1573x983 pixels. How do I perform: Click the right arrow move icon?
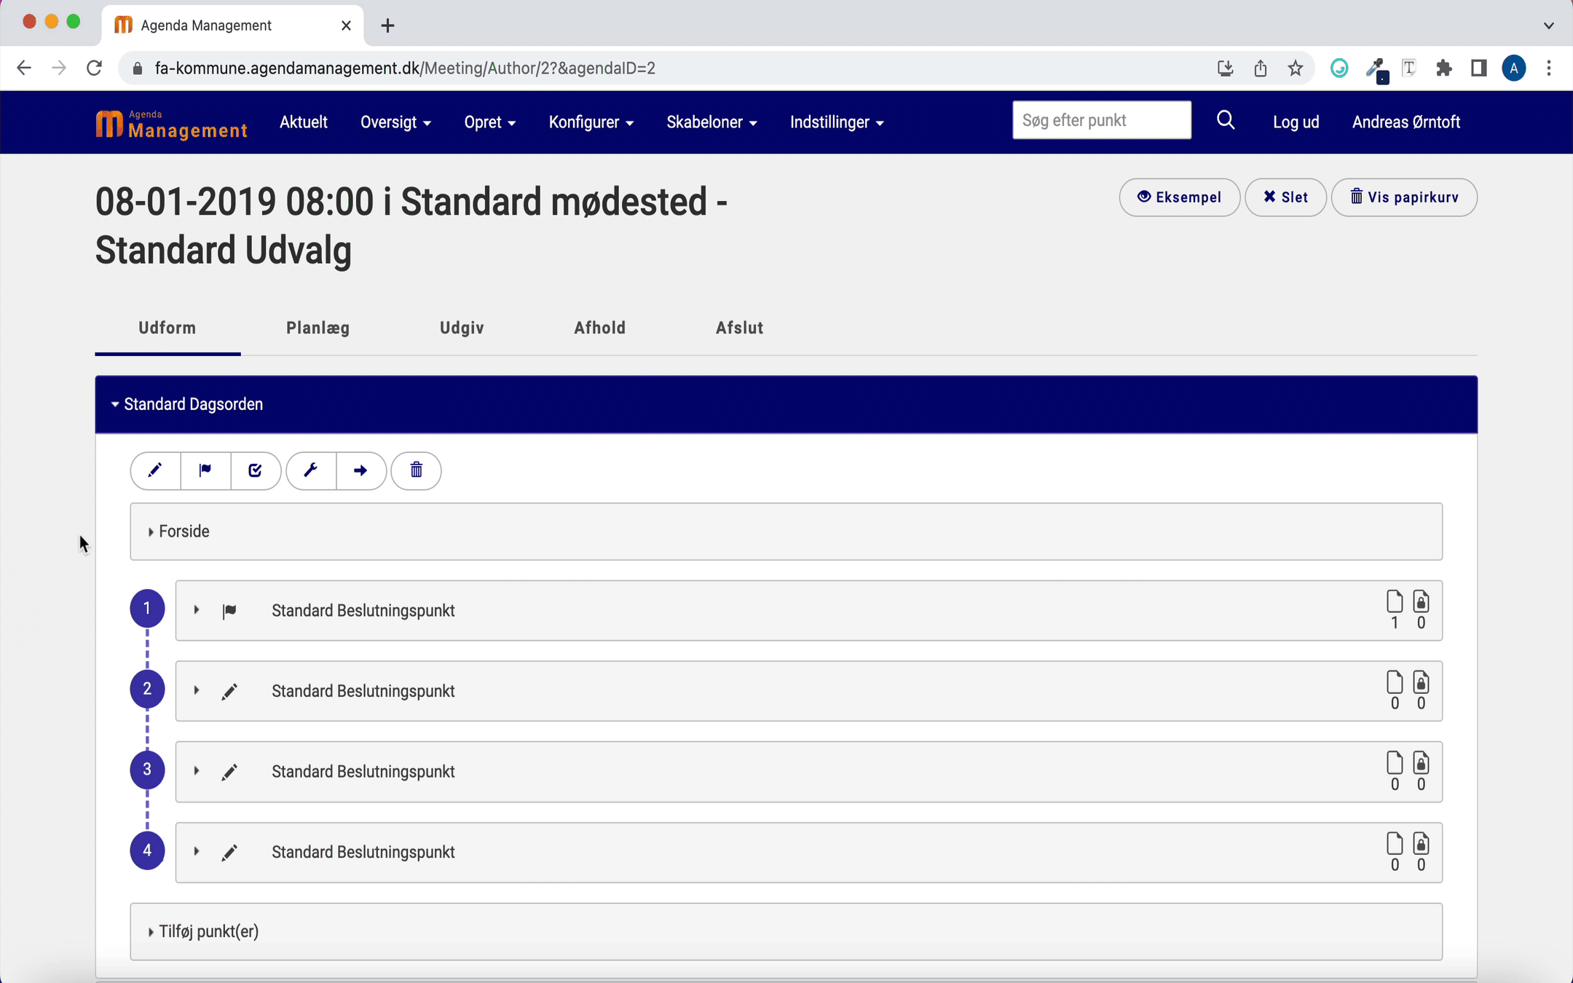point(360,470)
